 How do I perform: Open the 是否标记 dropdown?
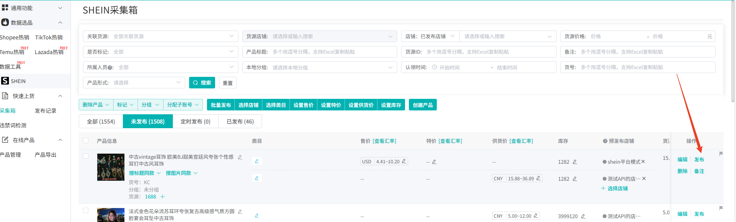pos(160,52)
